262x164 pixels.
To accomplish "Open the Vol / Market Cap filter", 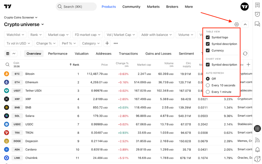I will point(121,35).
